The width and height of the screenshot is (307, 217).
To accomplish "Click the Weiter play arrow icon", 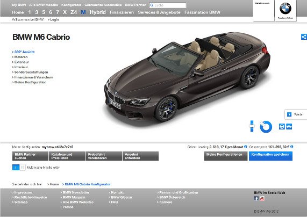I will tap(289, 114).
